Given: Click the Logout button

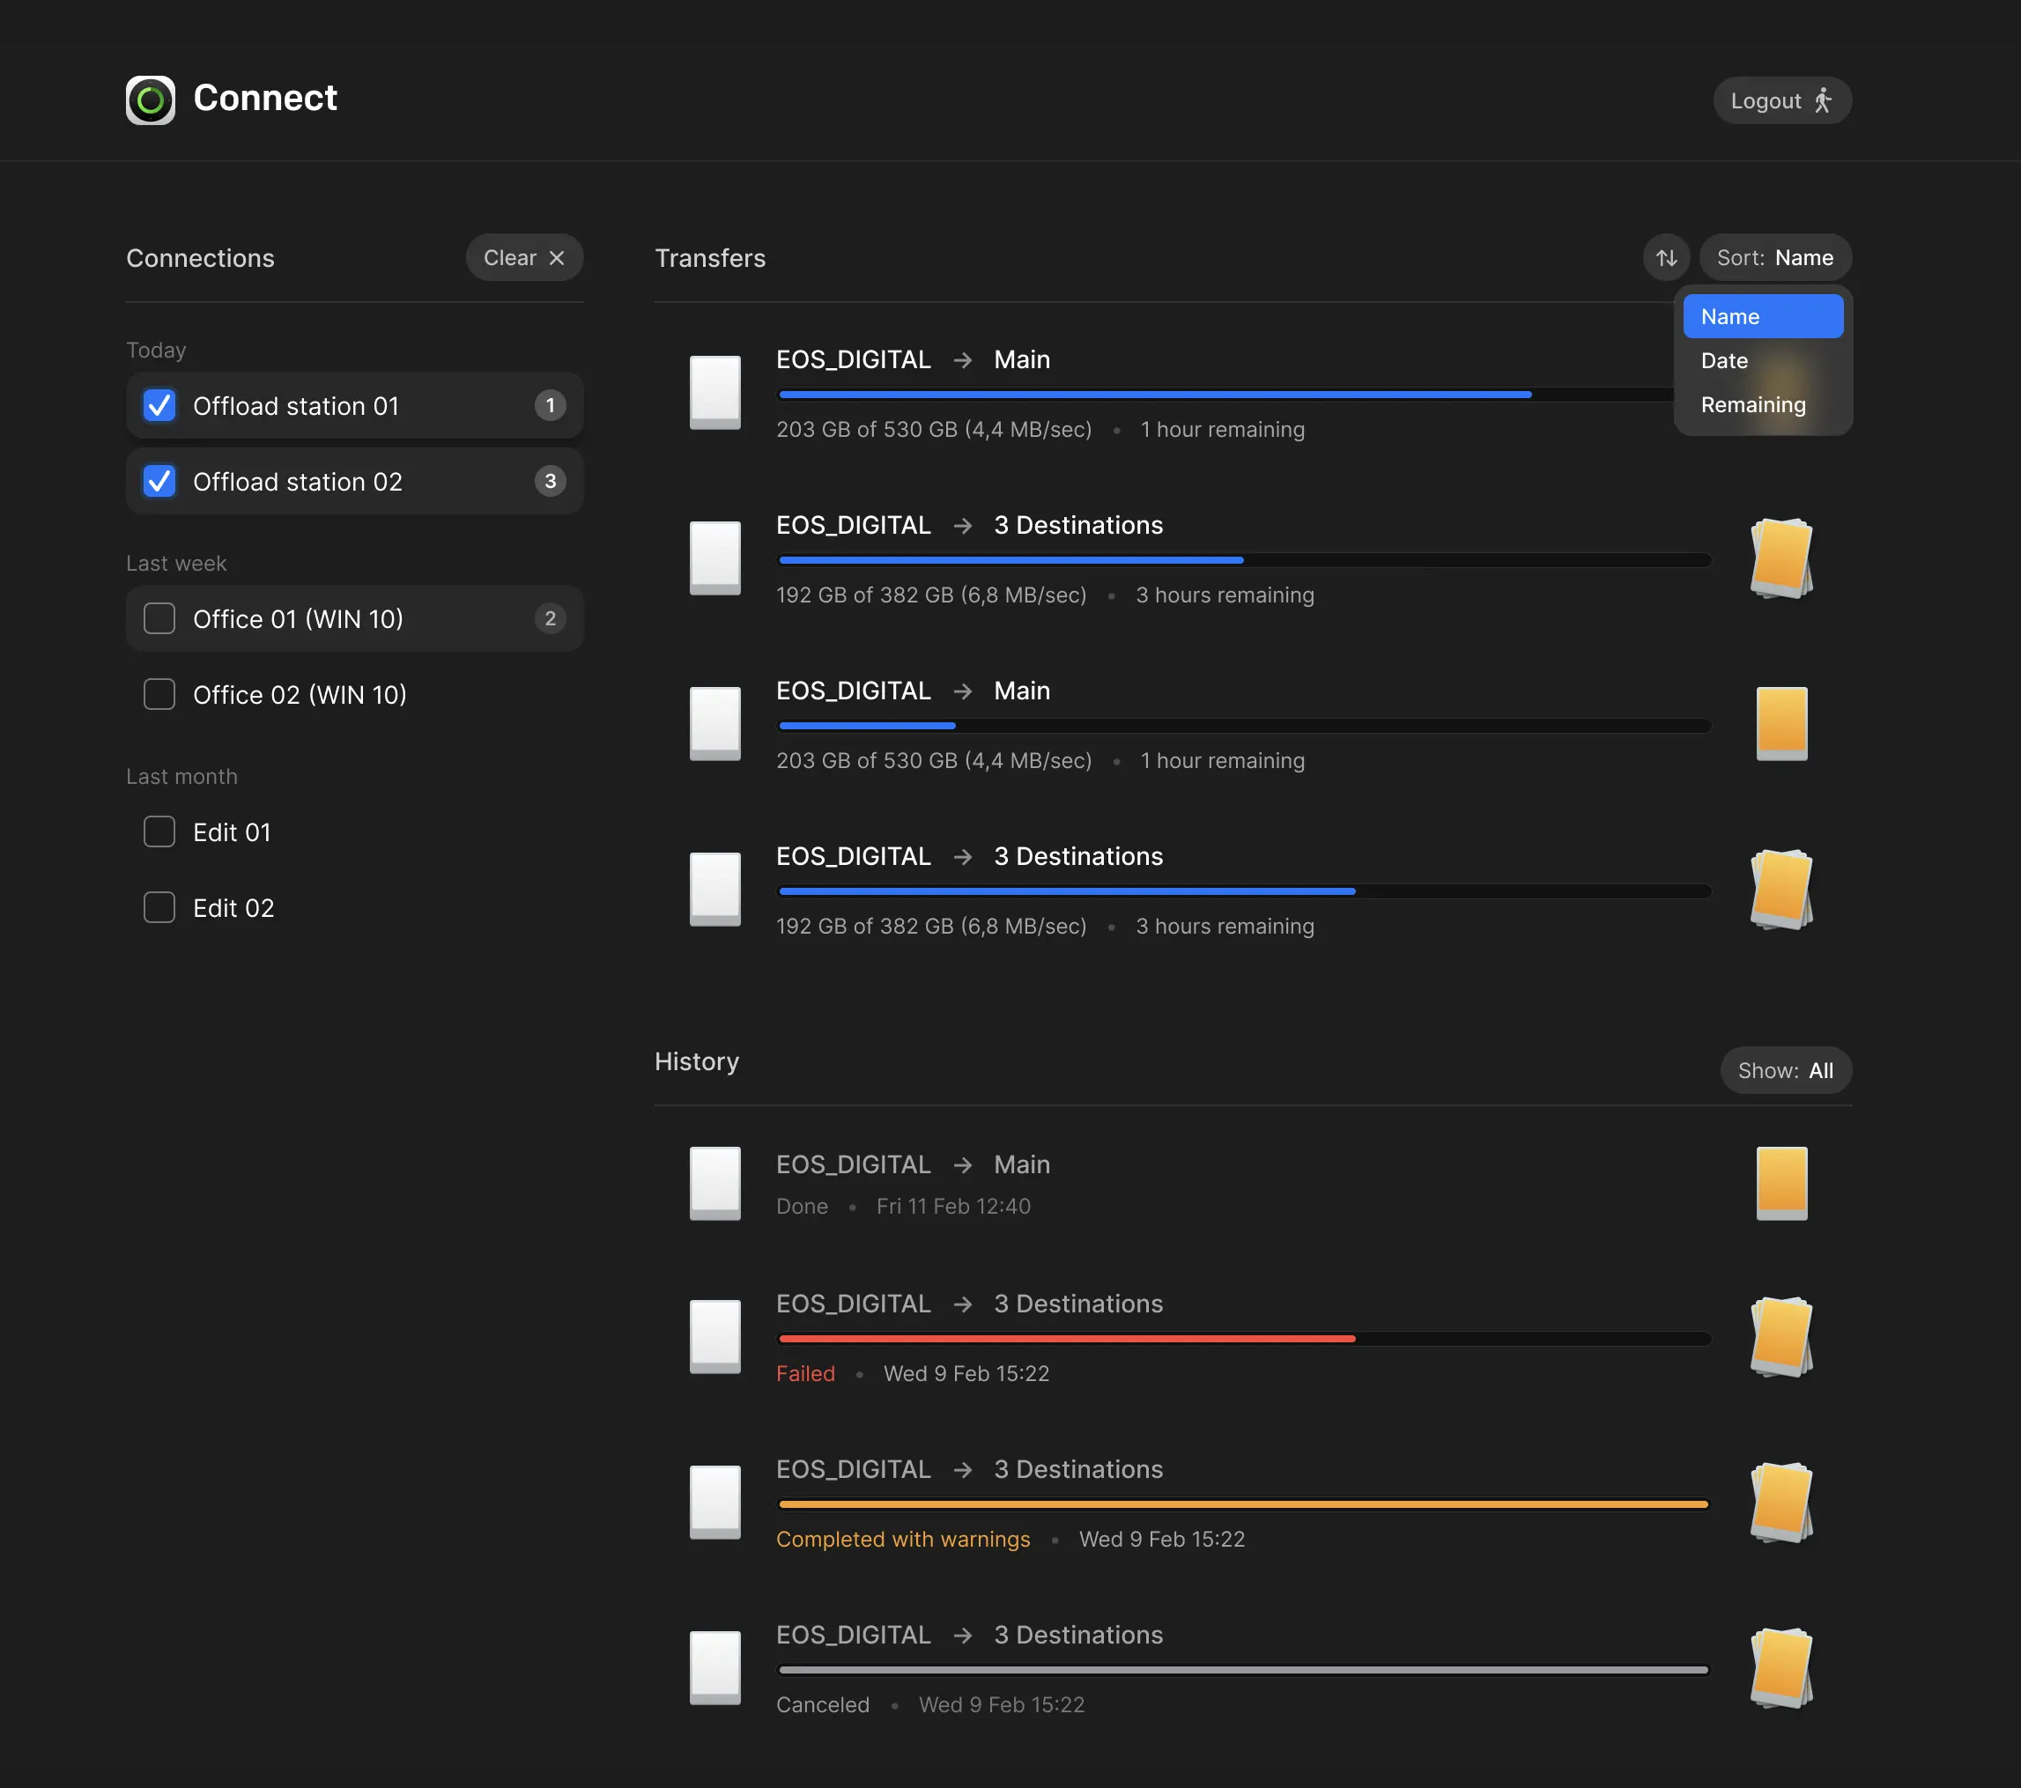Looking at the screenshot, I should pyautogui.click(x=1781, y=100).
